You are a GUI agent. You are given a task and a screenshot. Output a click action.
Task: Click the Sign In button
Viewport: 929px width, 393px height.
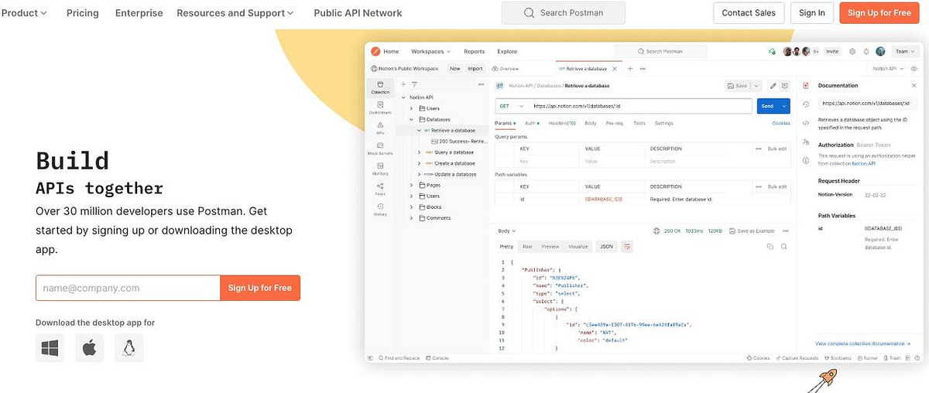[812, 13]
